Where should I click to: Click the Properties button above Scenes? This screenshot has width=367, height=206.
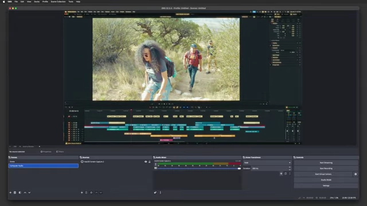[x=46, y=152]
